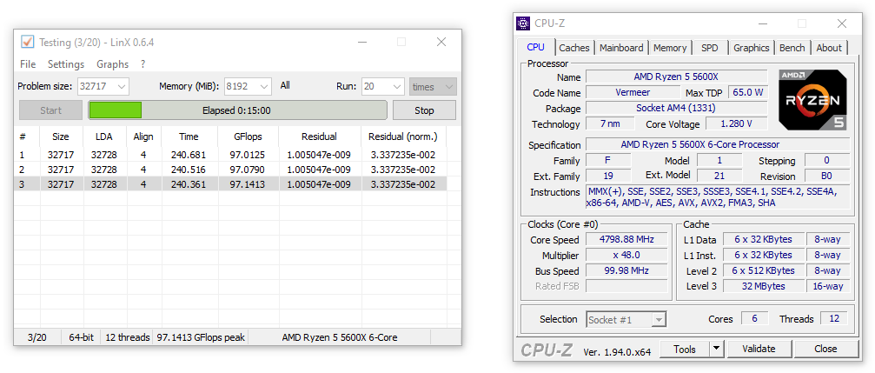Open the Memory (MiB) dropdown
875x373 pixels.
click(x=262, y=86)
